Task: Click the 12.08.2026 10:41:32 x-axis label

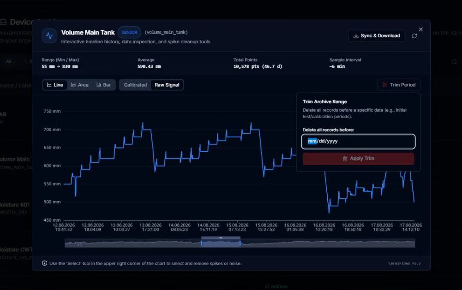Action: (x=64, y=227)
